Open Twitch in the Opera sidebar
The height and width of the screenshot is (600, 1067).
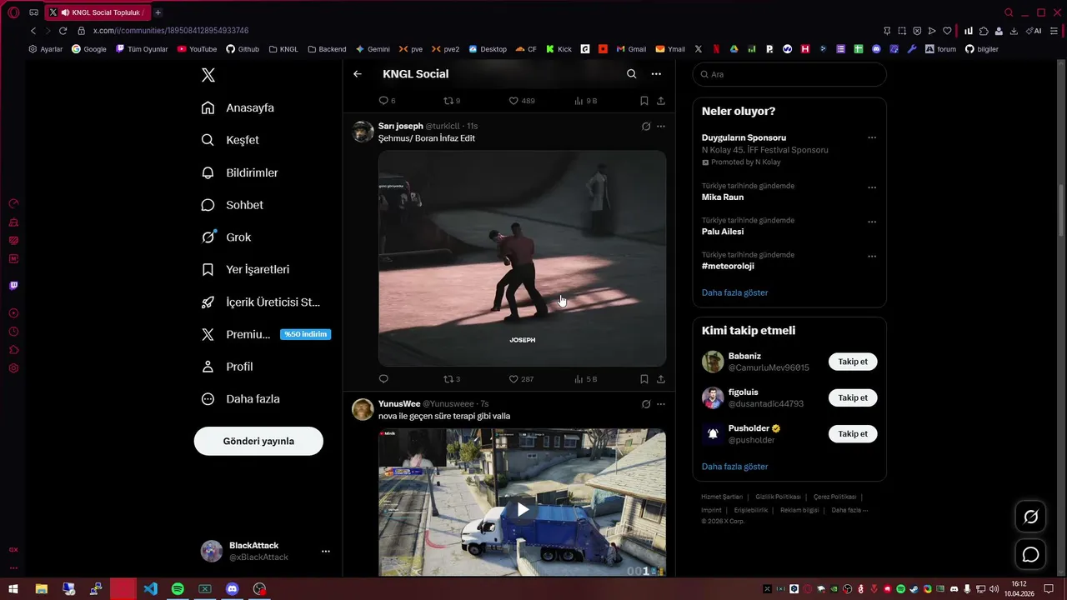[x=13, y=286]
